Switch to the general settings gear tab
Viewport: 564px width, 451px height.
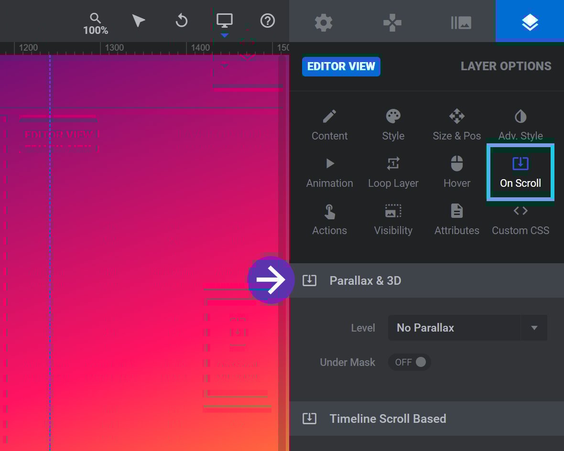click(324, 22)
